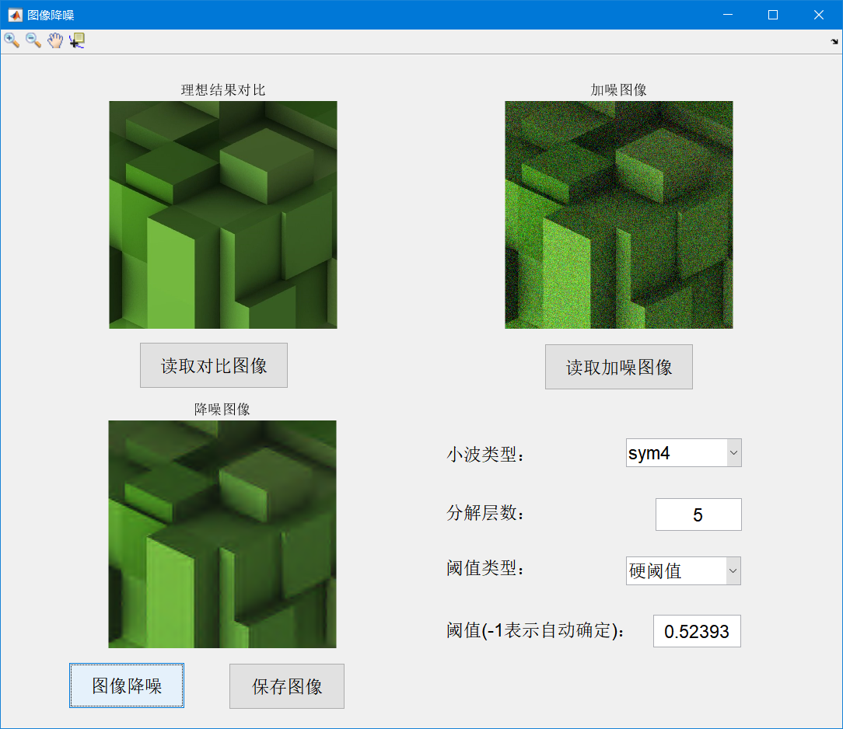Screen dimensions: 843x729
Task: Save result with 保存图像 button
Action: point(287,686)
